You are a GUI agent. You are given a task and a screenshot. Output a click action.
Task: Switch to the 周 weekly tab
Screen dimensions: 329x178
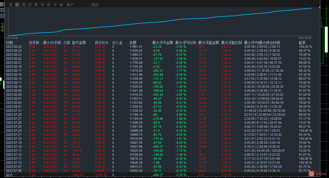24,5
